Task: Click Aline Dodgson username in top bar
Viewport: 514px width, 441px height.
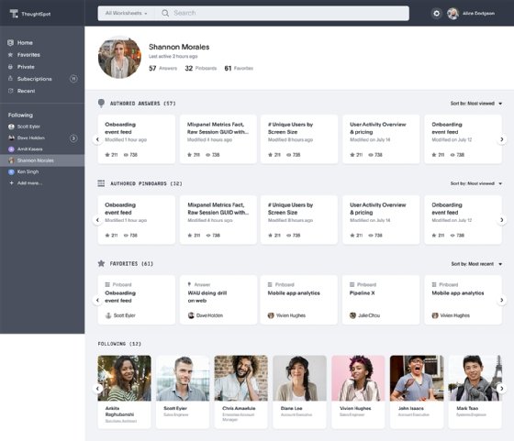Action: 478,14
